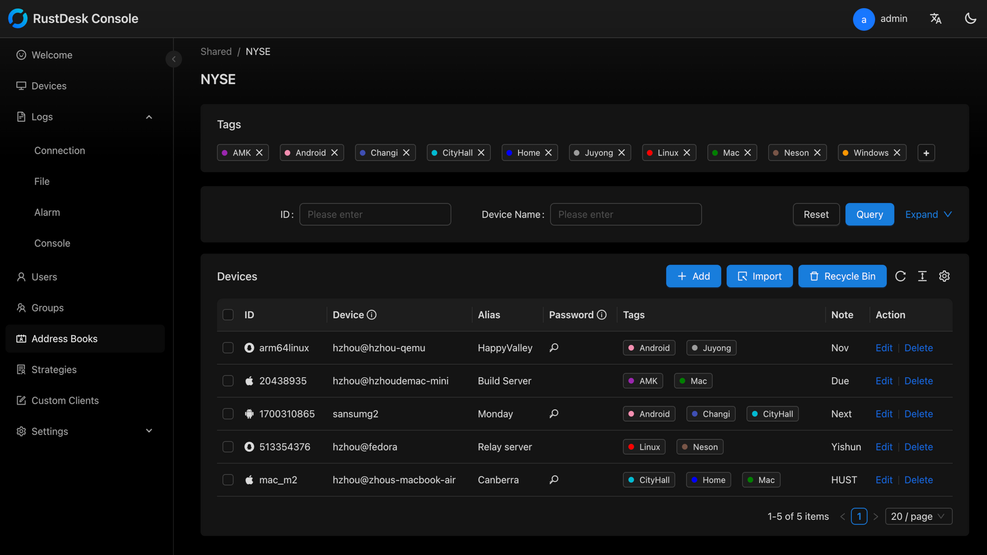Click the Recycle Bin button
Viewport: 987px width, 555px height.
pos(842,276)
